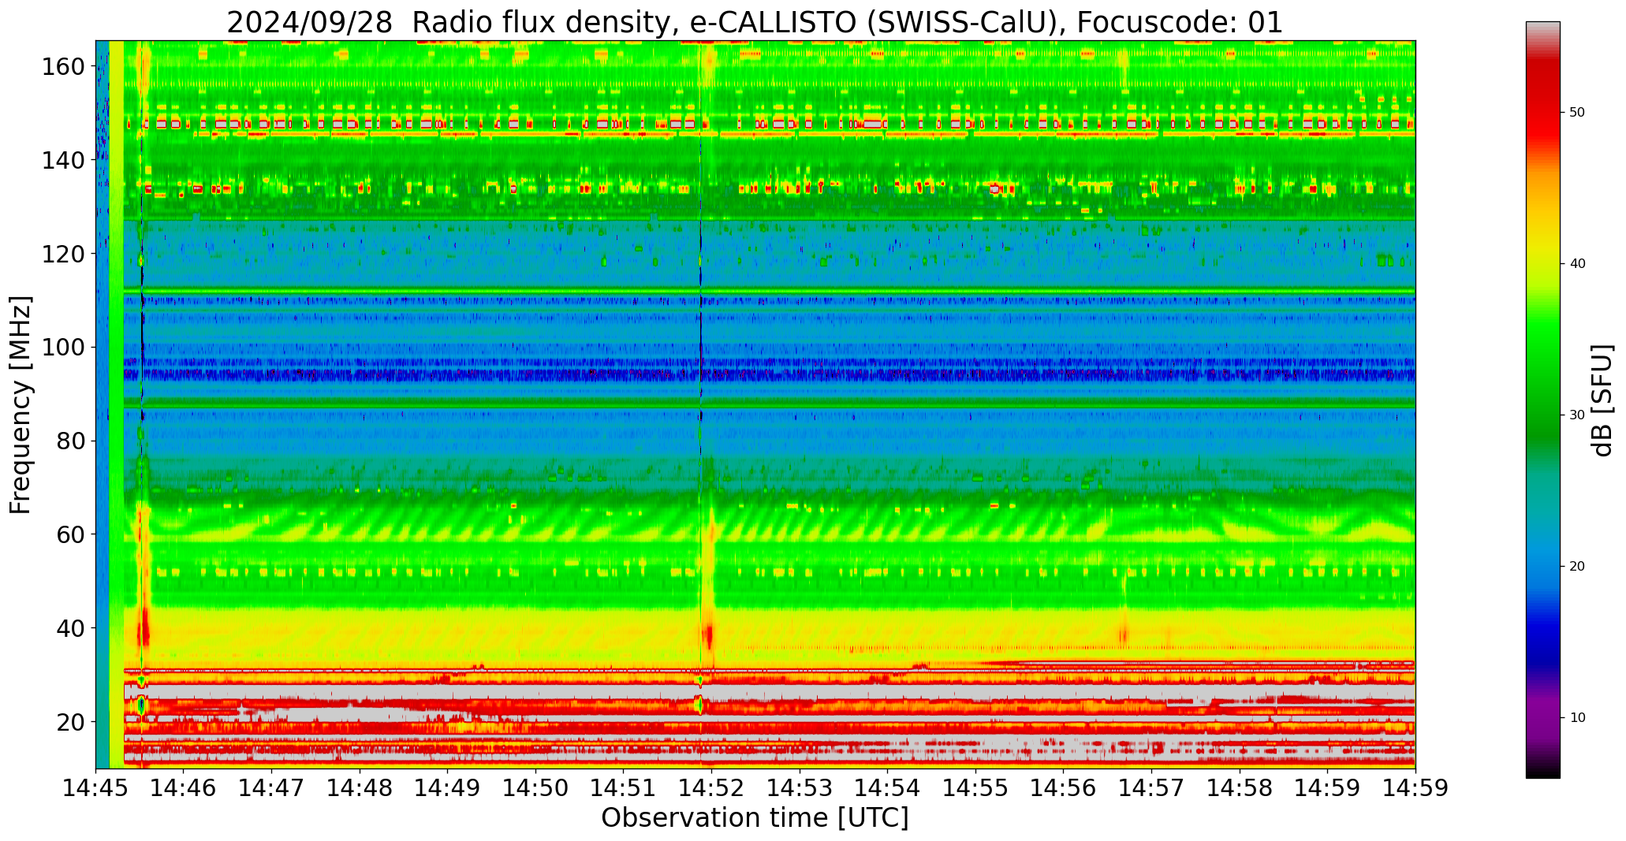This screenshot has width=1626, height=841.
Task: Click y-axis tick label 60
Action: 71,534
